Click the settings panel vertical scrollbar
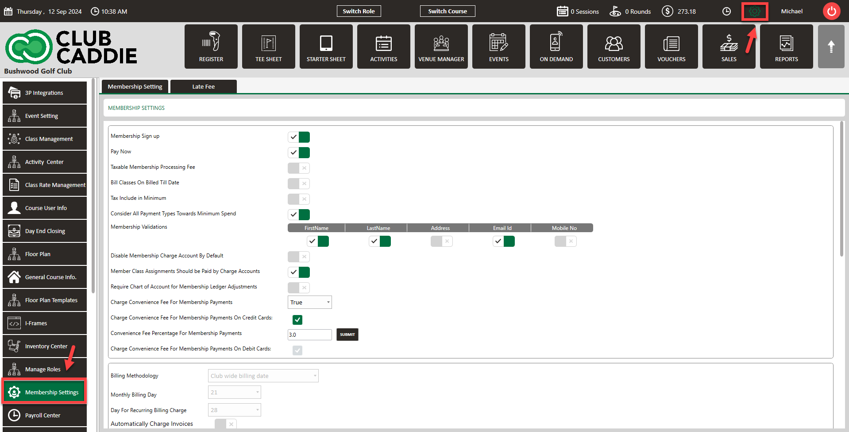 tap(841, 189)
